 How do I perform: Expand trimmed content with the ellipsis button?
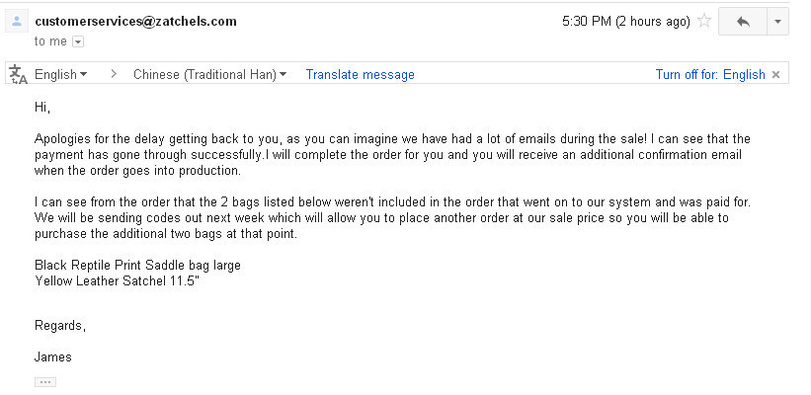44,381
